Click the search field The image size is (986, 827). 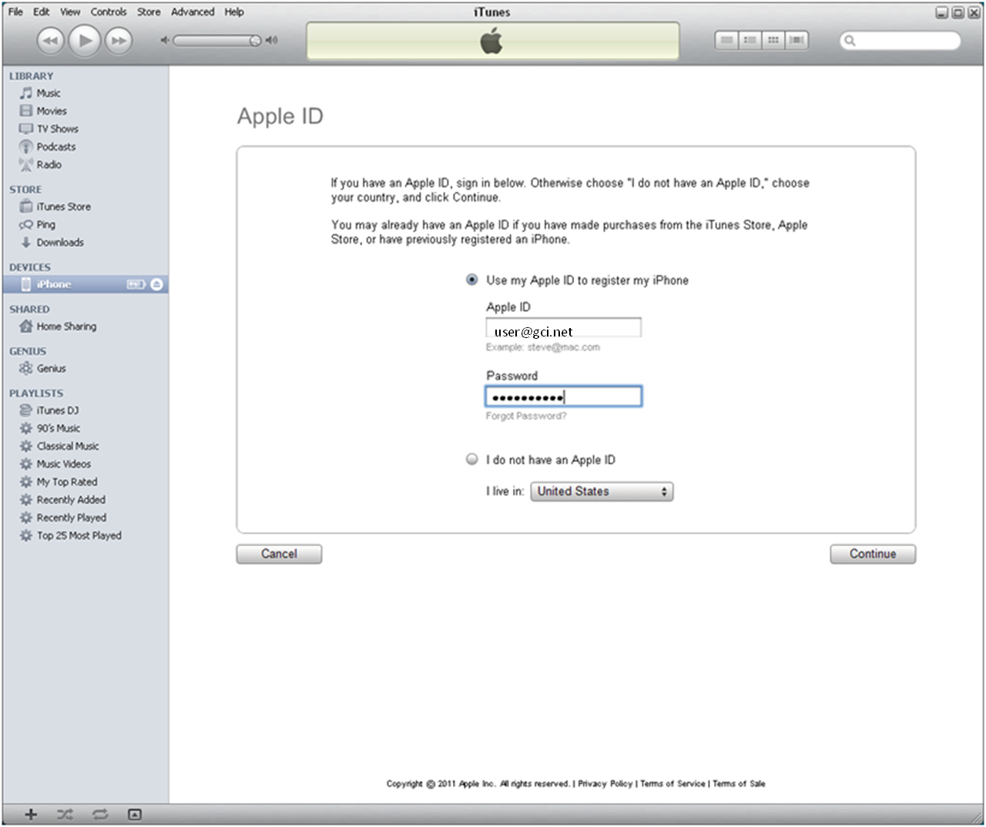pos(900,40)
